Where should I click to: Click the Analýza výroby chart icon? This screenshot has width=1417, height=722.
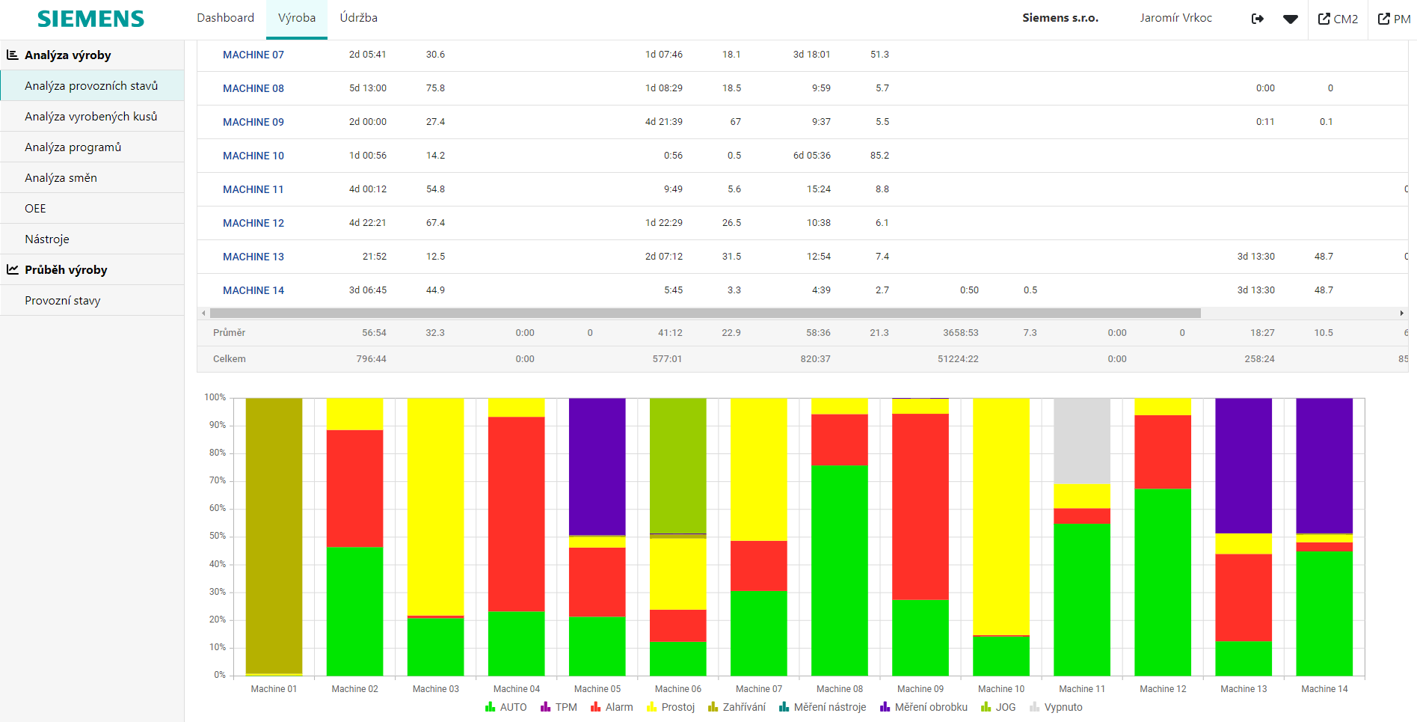(13, 55)
